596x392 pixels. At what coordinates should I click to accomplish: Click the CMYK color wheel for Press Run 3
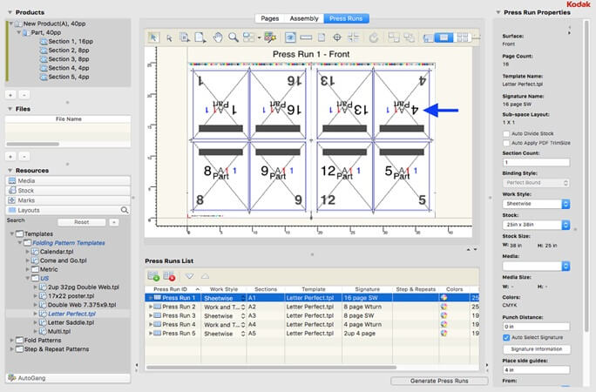click(x=444, y=315)
